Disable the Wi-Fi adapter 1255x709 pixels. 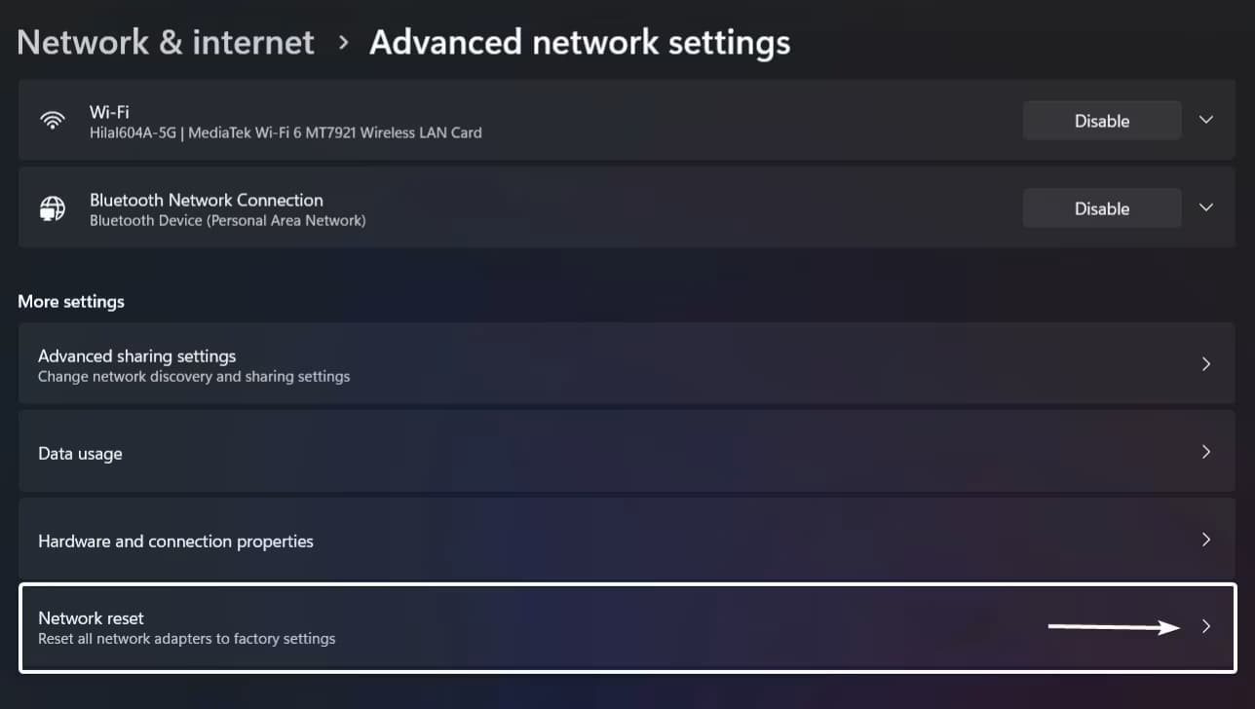click(1101, 121)
